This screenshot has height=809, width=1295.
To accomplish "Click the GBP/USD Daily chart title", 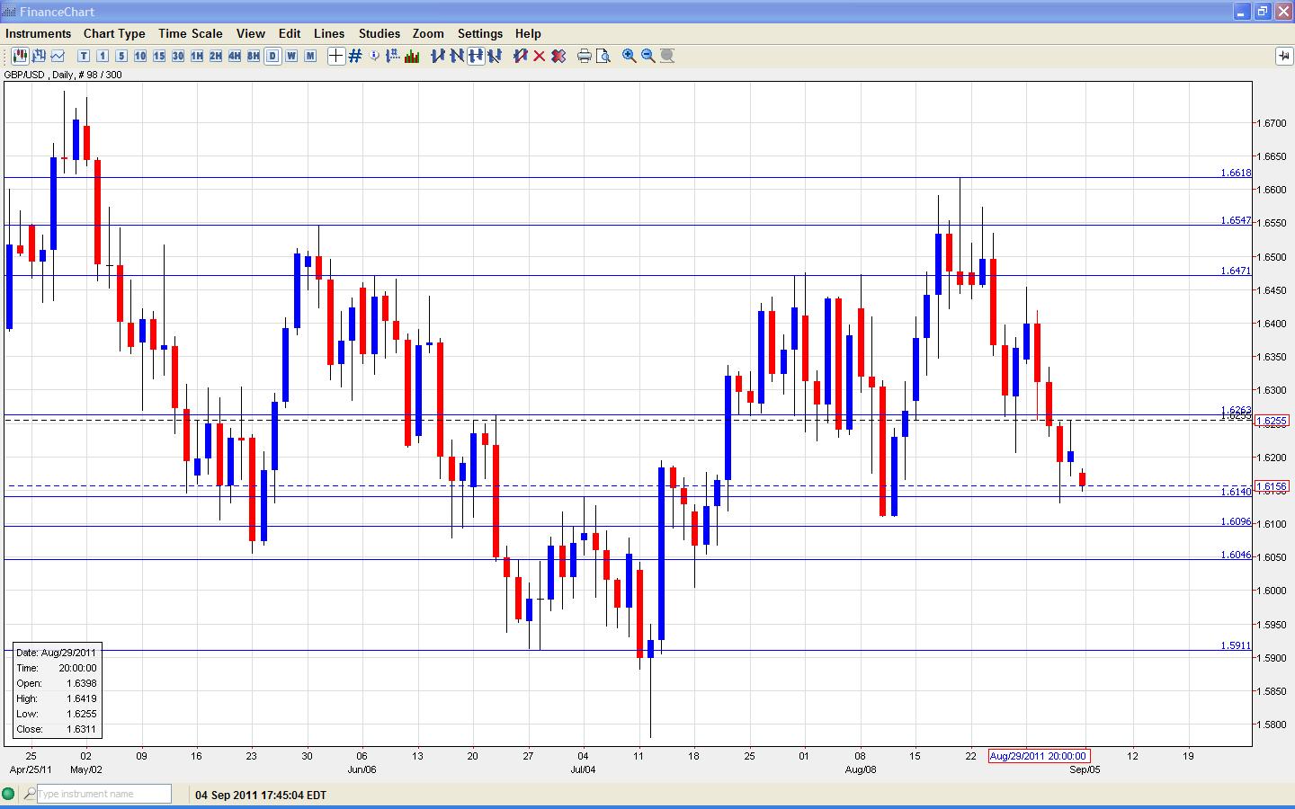I will point(63,75).
